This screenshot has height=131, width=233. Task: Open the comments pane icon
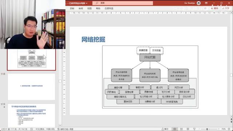(x=205, y=8)
